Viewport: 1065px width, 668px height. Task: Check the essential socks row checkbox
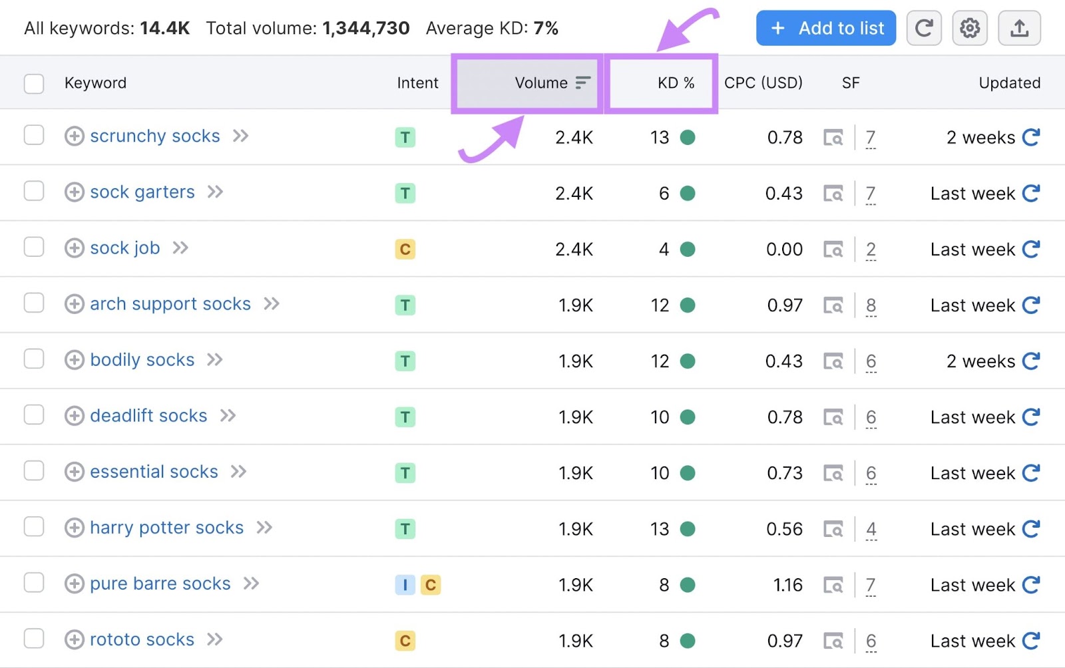(x=34, y=470)
